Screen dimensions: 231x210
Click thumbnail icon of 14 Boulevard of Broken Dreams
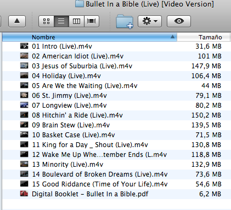click(24, 174)
